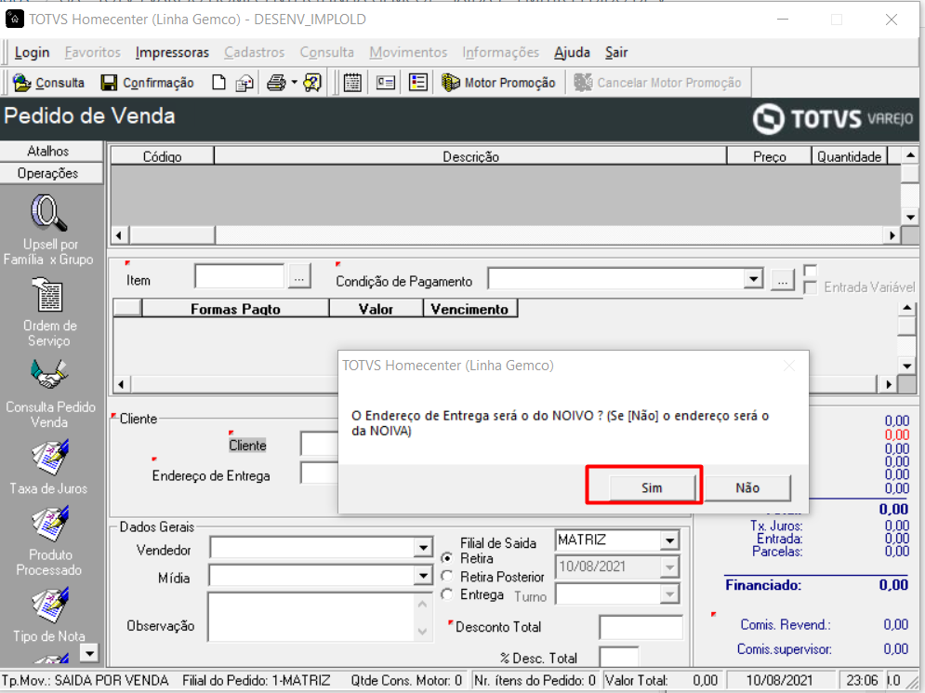Open the Sair menu
The image size is (925, 693).
(616, 52)
